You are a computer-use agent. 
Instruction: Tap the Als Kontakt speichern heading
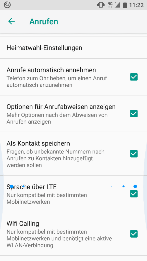coord(38,143)
